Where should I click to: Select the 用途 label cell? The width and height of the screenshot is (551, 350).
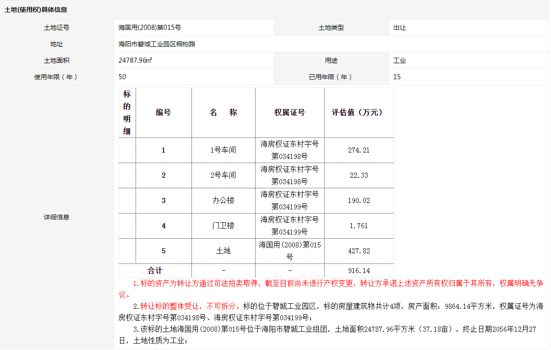331,60
